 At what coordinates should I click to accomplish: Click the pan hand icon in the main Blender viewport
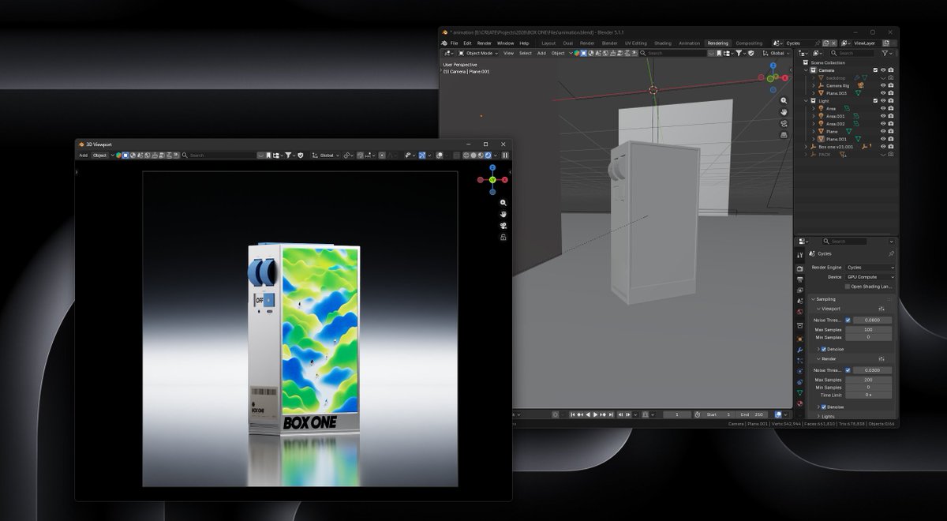point(784,112)
